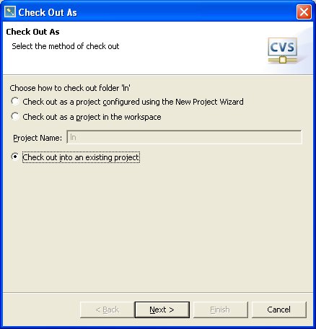Click the CVS banner icon
This screenshot has width=316, height=329.
283,51
